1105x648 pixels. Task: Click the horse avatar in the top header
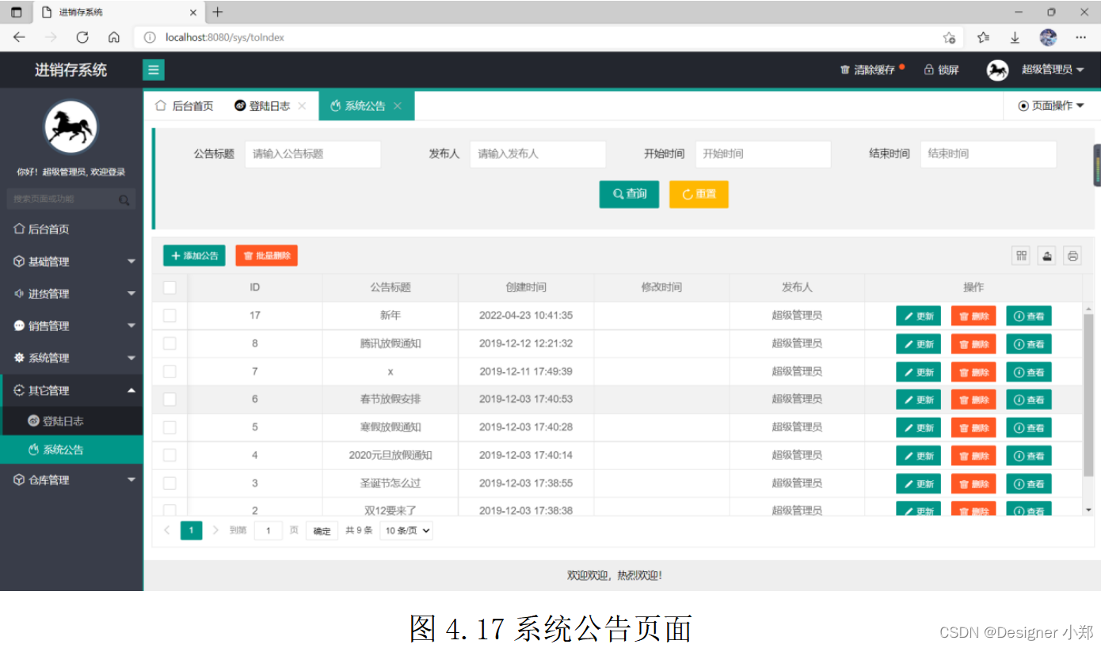click(x=997, y=70)
